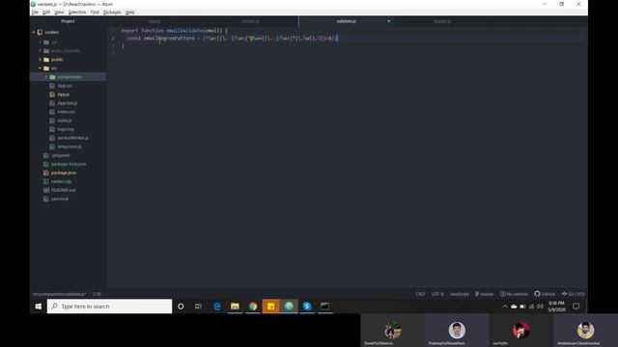Open App.js in the tree
This screenshot has height=347, width=618.
[x=64, y=94]
